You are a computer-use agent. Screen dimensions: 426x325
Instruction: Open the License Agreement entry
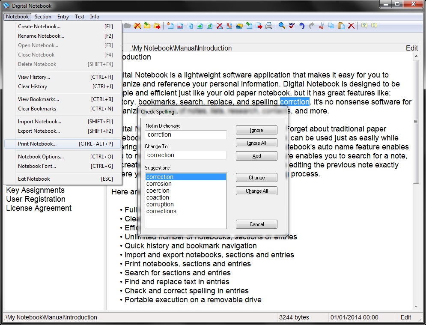(39, 208)
